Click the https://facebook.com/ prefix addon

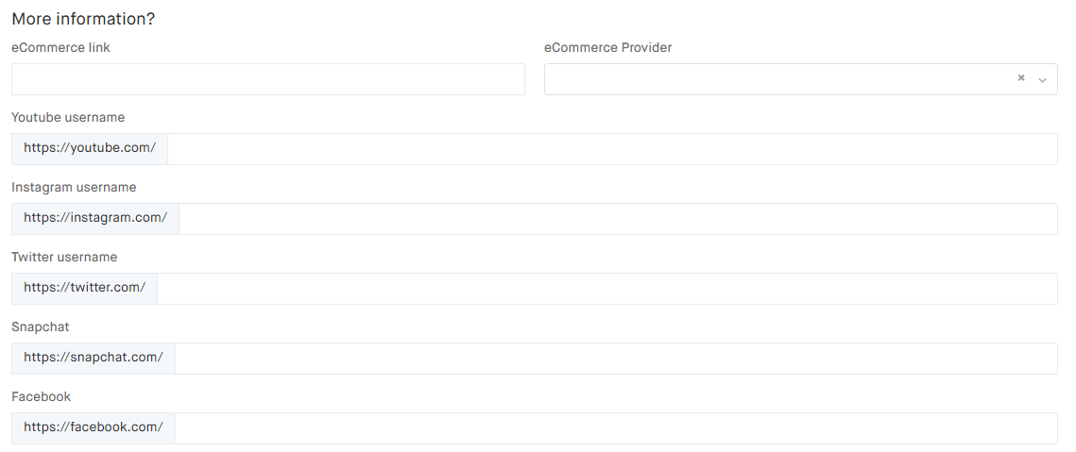94,428
